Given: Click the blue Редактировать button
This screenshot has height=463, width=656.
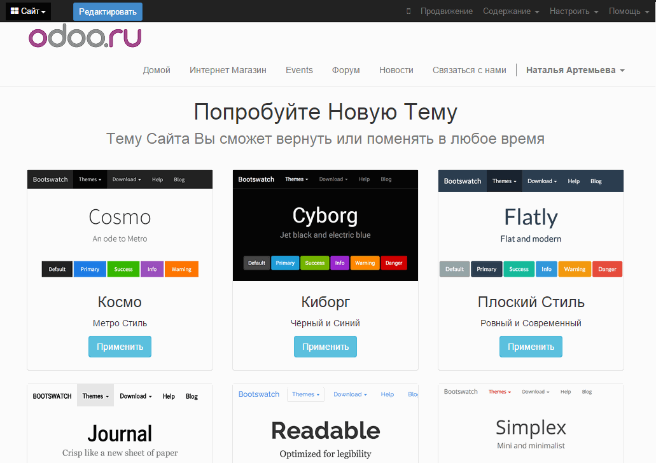Looking at the screenshot, I should coord(108,11).
